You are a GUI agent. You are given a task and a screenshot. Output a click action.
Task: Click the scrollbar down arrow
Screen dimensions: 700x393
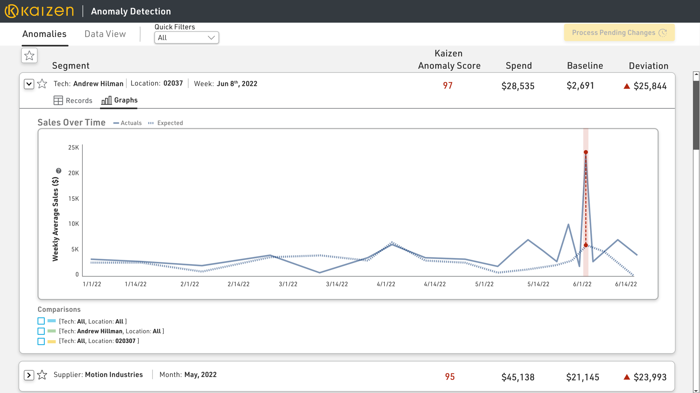coord(696,390)
